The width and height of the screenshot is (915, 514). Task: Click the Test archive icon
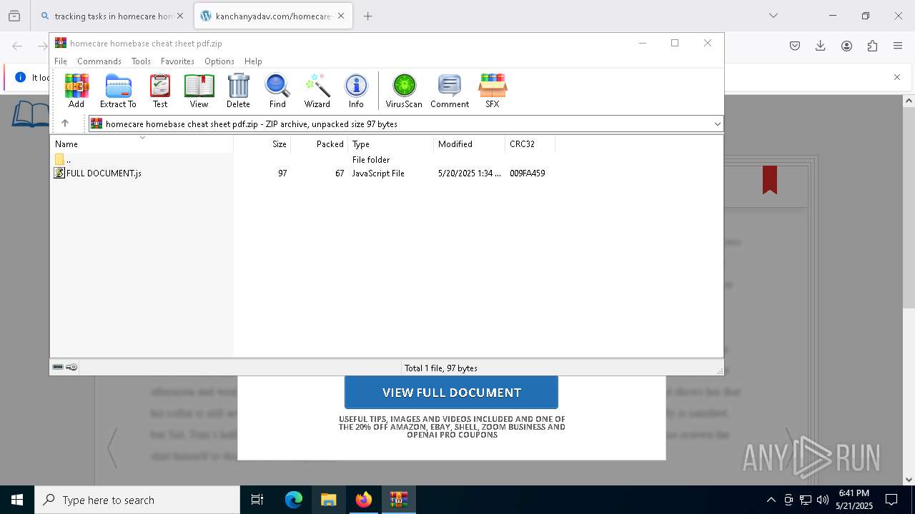(x=160, y=91)
